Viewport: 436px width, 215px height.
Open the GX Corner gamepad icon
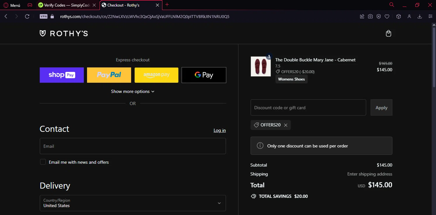click(x=30, y=5)
